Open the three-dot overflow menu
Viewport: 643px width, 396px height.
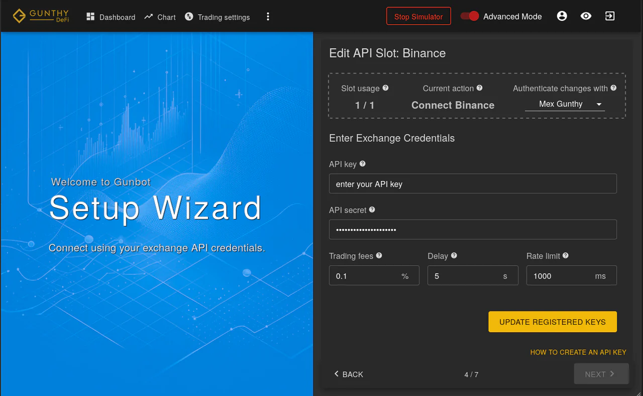point(268,17)
